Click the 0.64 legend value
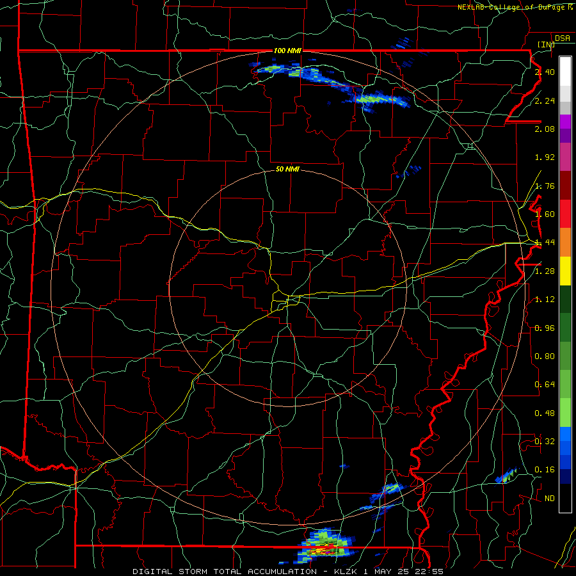Viewport: 576px width, 576px height. [545, 385]
